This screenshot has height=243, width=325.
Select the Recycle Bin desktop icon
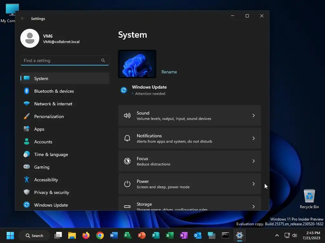tap(309, 199)
